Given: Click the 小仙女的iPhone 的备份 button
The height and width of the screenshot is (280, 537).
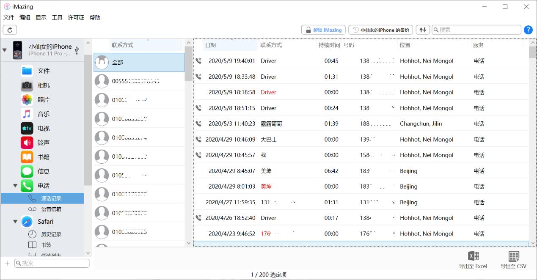Looking at the screenshot, I should click(x=381, y=30).
